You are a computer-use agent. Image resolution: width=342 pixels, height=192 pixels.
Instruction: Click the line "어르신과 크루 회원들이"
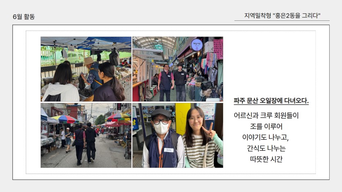(x=266, y=115)
